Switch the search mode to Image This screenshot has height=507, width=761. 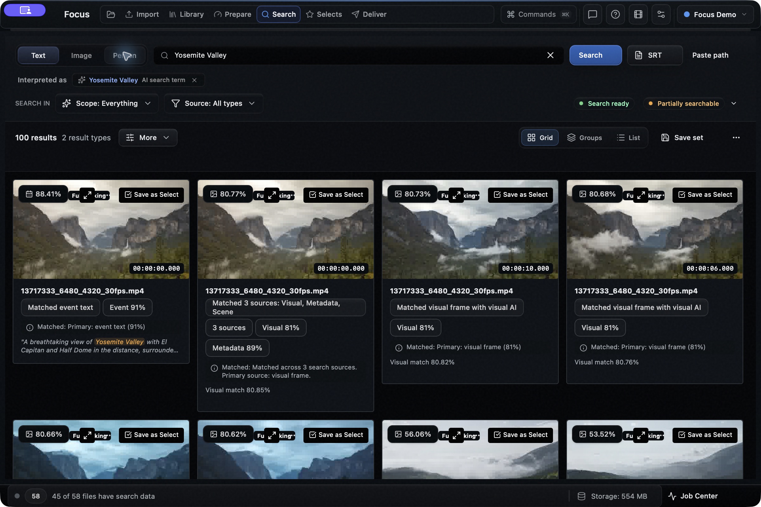click(81, 55)
